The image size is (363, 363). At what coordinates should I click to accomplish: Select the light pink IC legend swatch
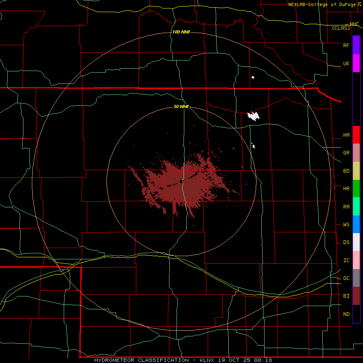(x=356, y=260)
